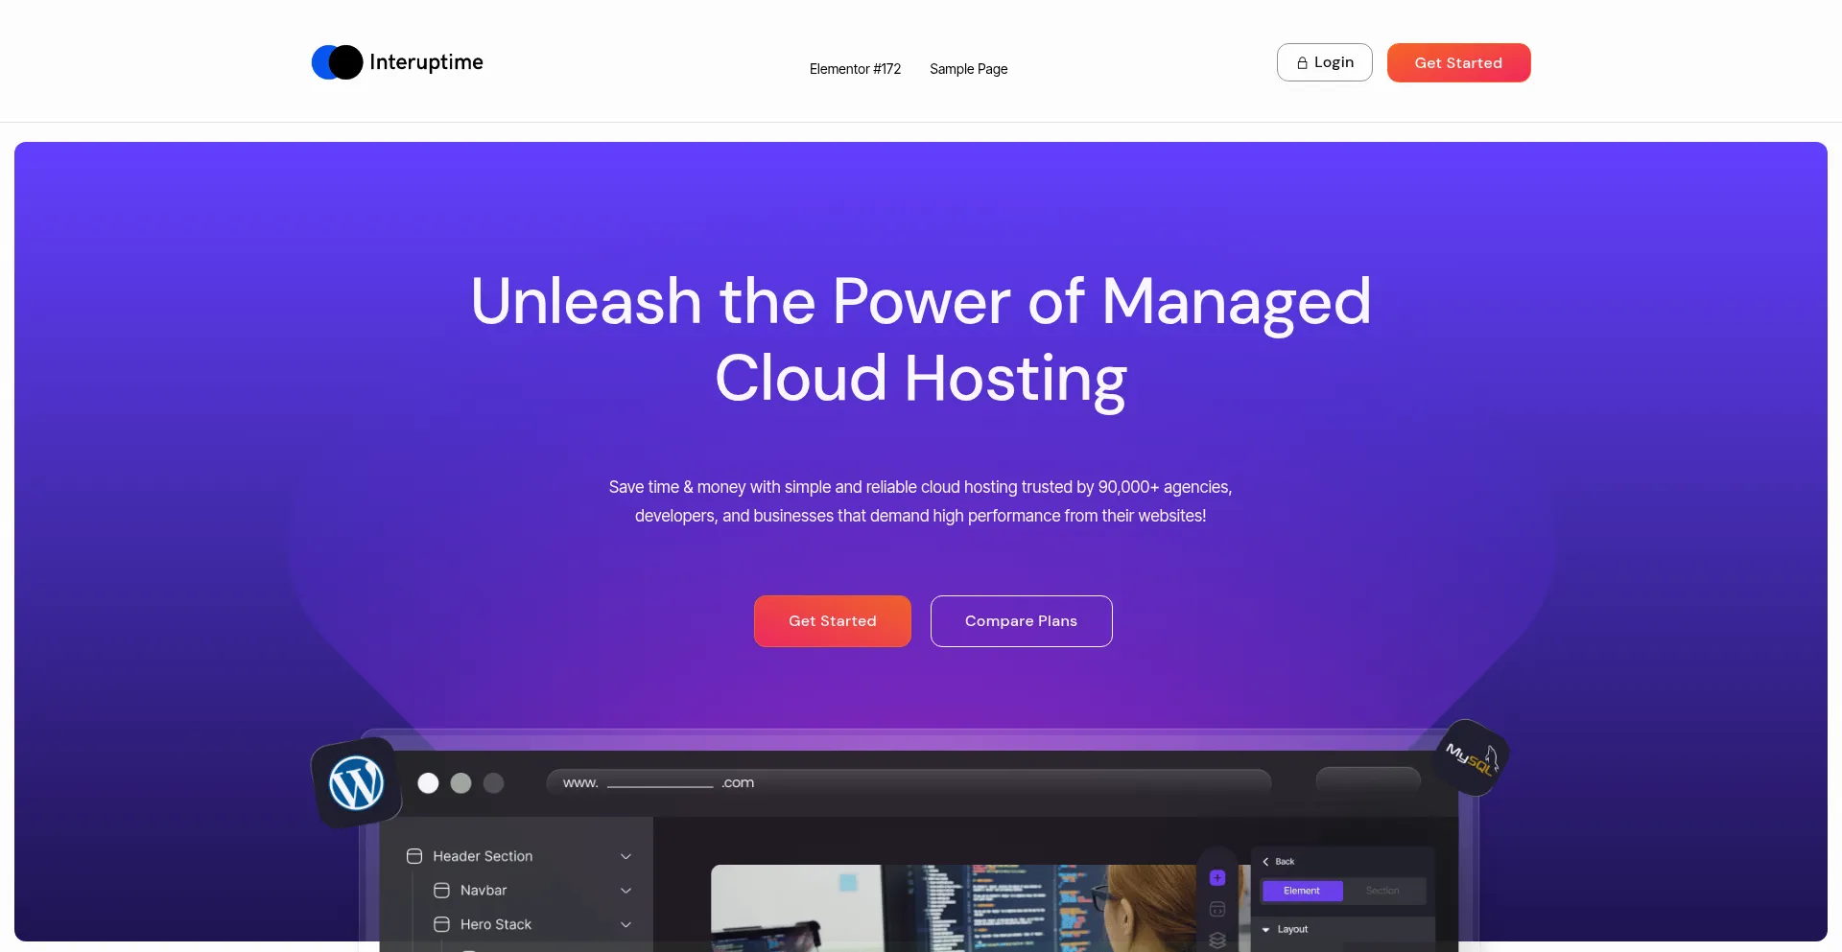This screenshot has width=1842, height=952.
Task: Click the MySQL logo badge near the browser mockup
Action: point(1472,758)
